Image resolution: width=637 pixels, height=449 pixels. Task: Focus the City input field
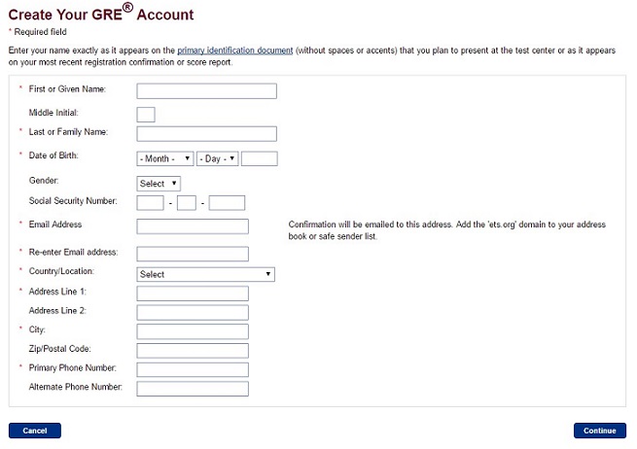coord(193,331)
